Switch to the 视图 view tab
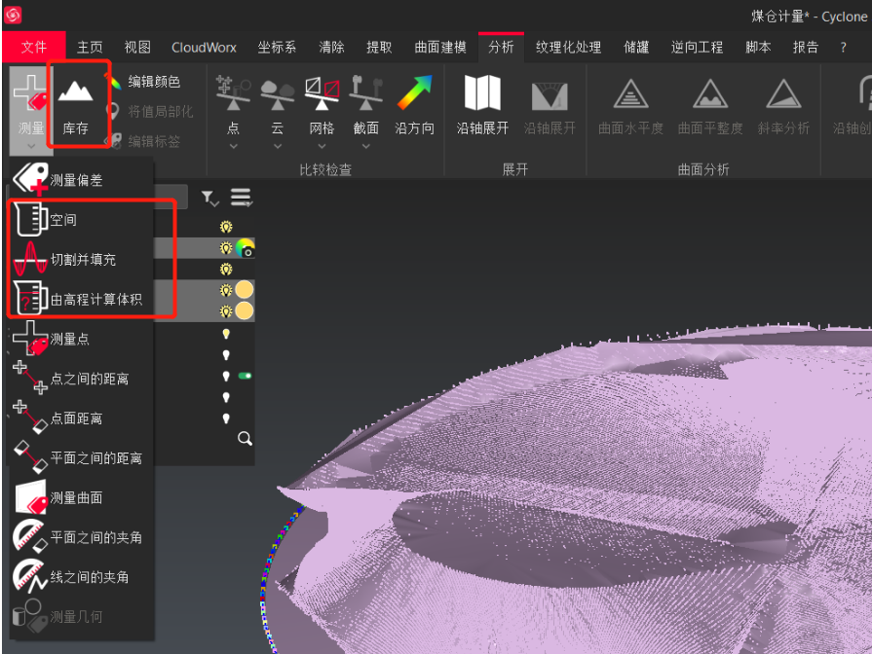Screen dimensions: 872x654 (x=137, y=48)
